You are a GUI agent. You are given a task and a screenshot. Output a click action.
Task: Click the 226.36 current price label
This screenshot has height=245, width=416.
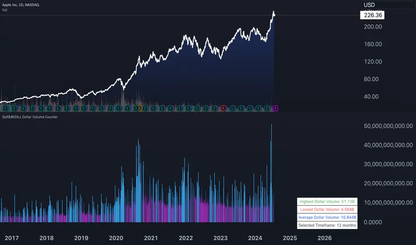[x=372, y=15]
